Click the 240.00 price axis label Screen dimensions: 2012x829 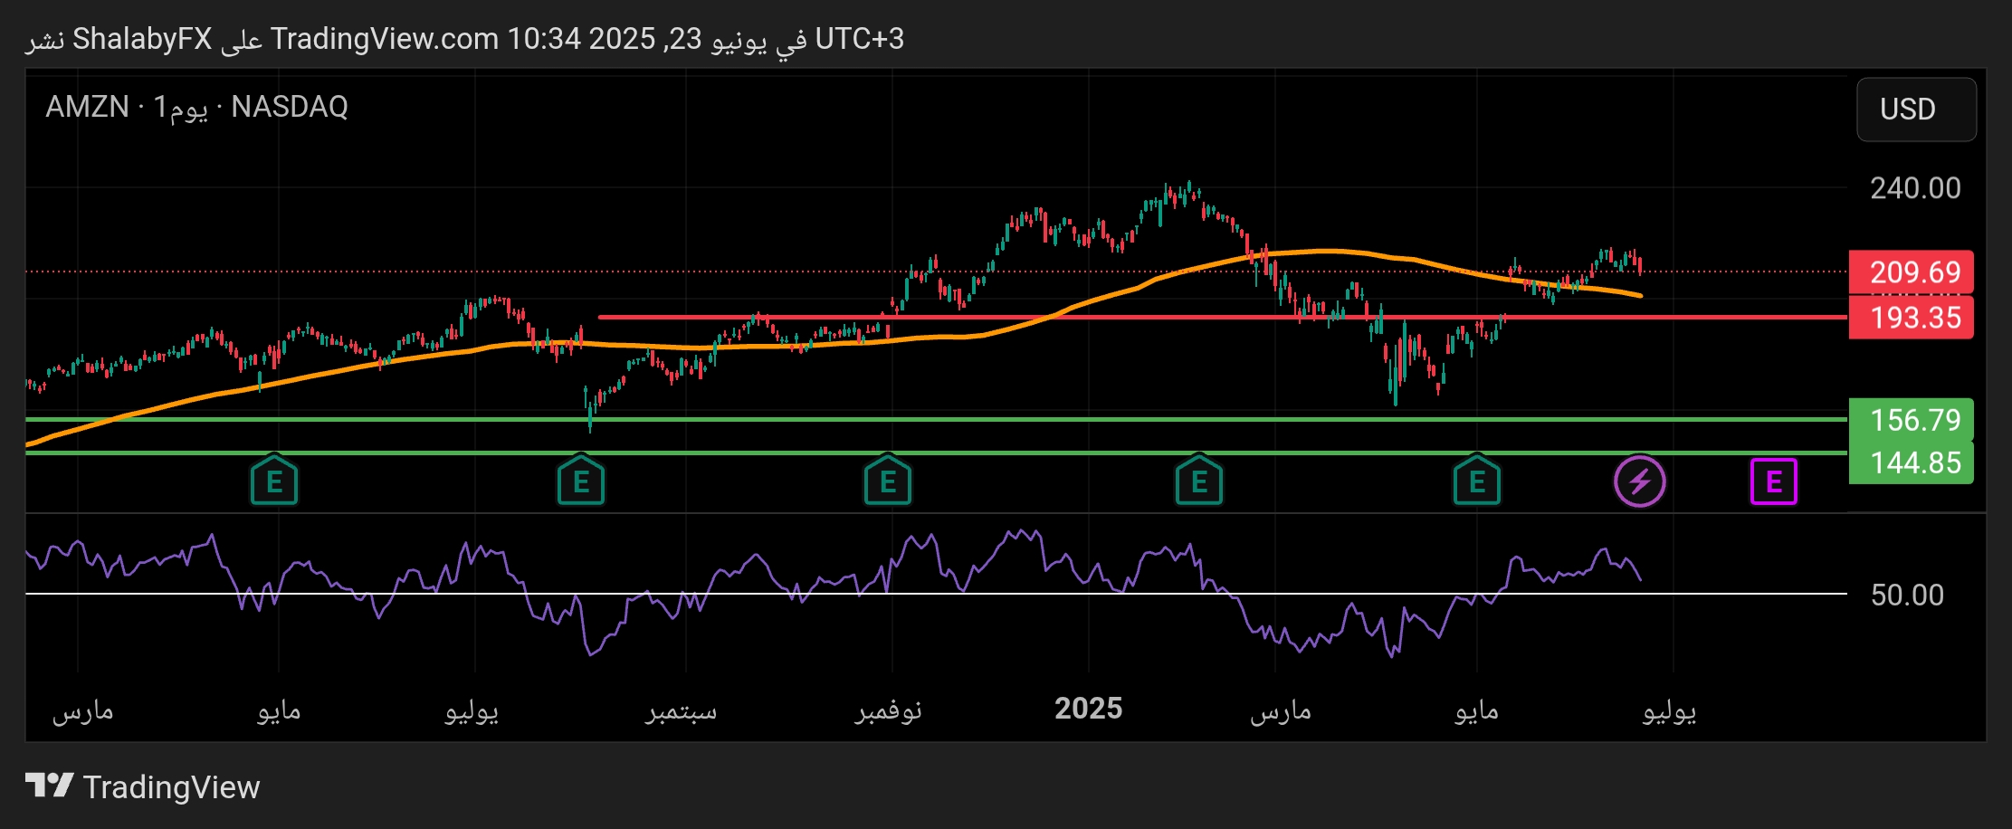pos(1915,188)
